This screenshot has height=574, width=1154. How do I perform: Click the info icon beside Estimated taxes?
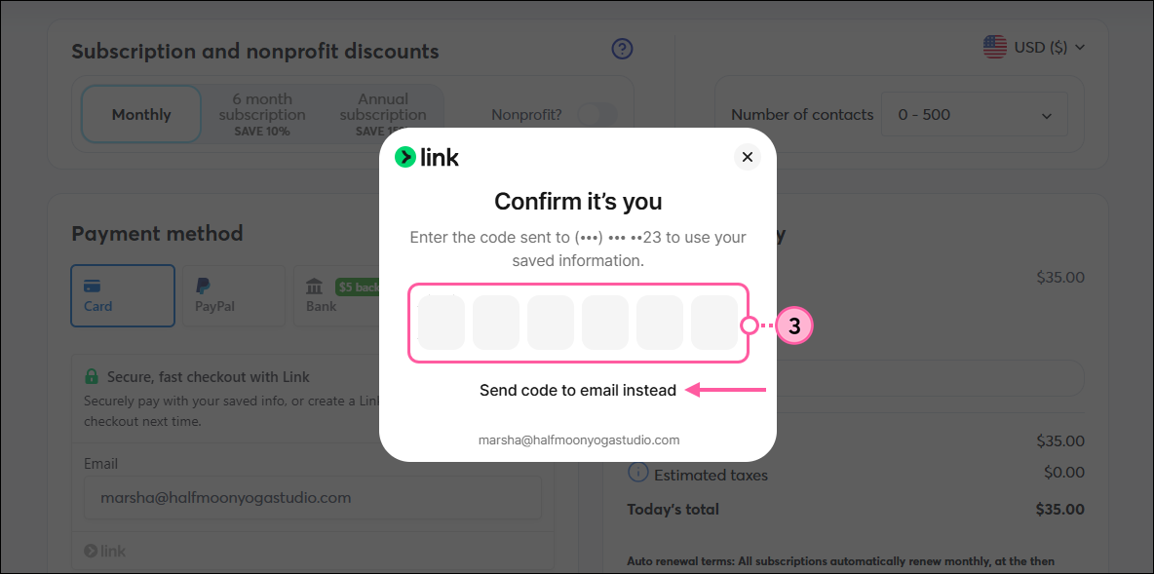[x=637, y=474]
